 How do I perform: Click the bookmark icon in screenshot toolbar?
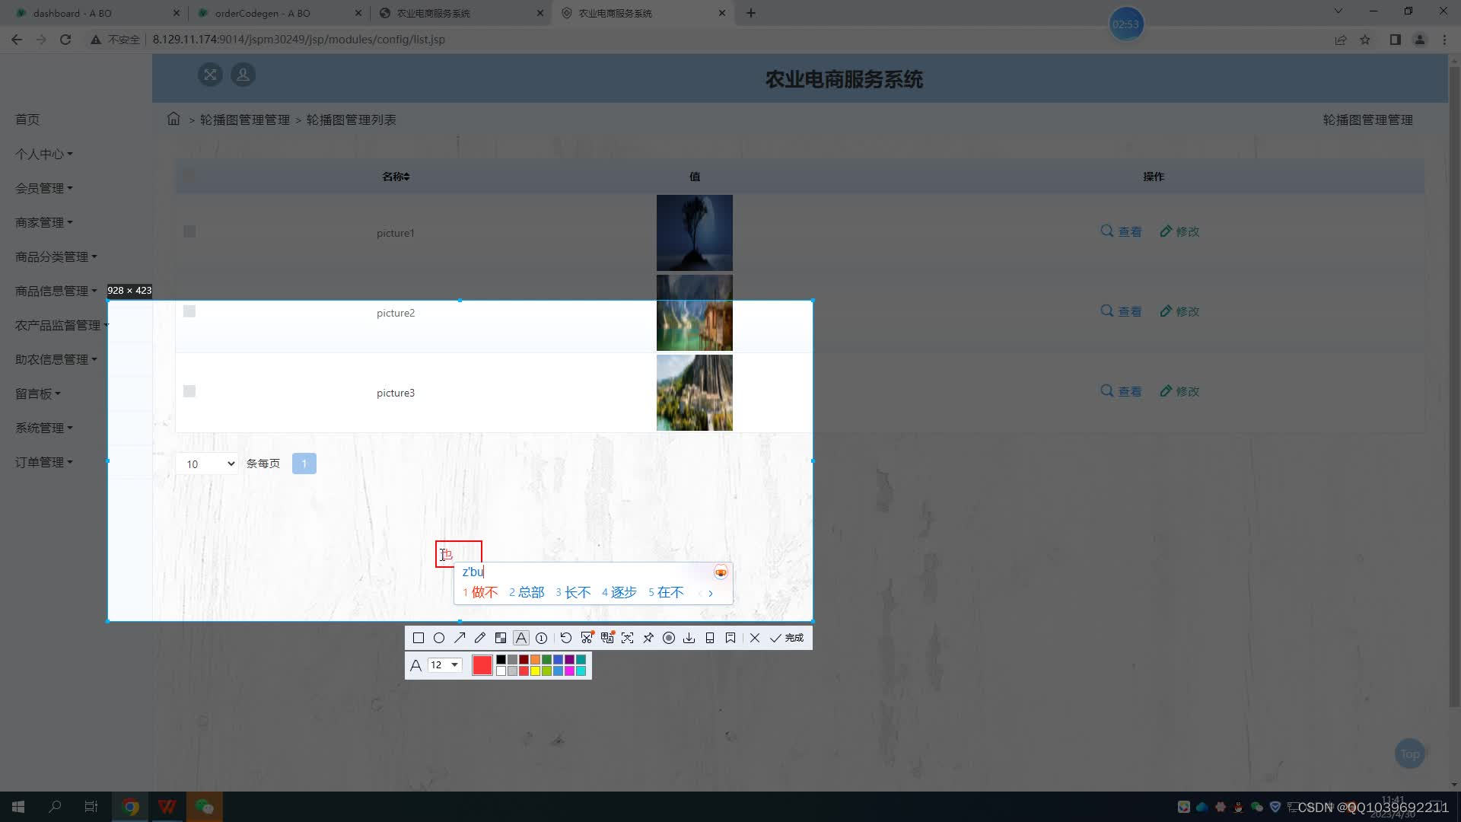730,638
